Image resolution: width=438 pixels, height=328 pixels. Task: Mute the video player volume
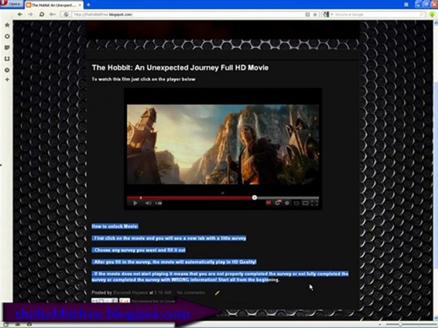[x=148, y=203]
